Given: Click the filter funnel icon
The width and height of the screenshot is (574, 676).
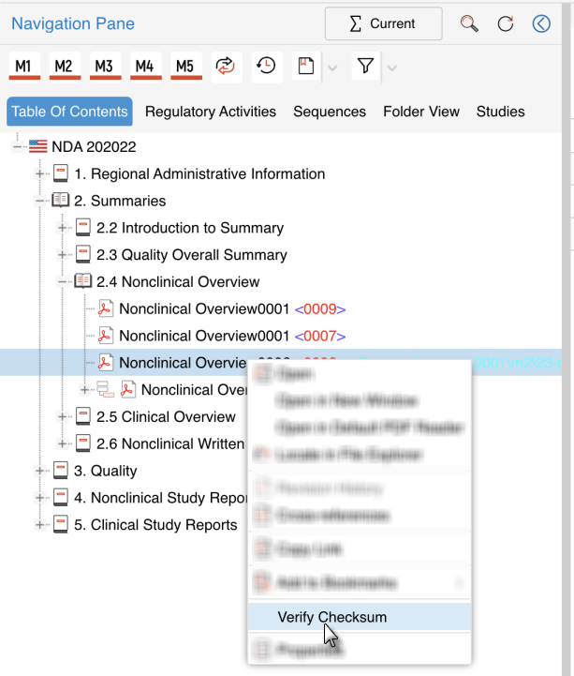Looking at the screenshot, I should click(366, 66).
